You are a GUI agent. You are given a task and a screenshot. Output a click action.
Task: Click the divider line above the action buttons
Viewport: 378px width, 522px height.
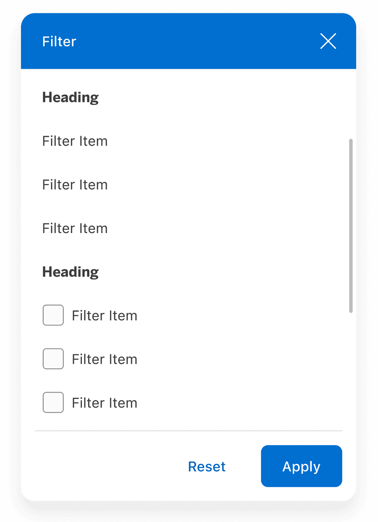(x=189, y=430)
